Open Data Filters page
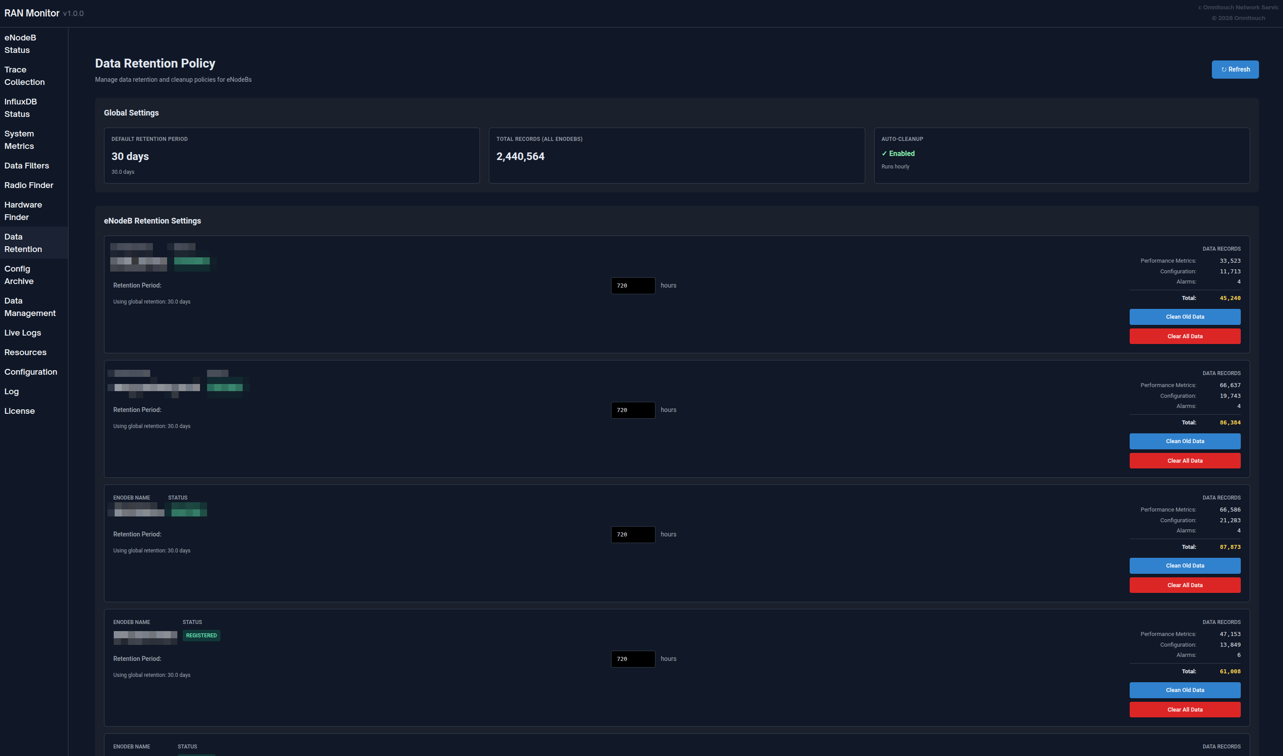 pyautogui.click(x=27, y=166)
